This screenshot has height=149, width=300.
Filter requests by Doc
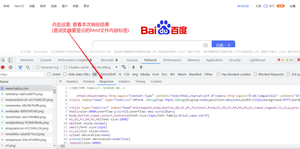click(x=164, y=74)
